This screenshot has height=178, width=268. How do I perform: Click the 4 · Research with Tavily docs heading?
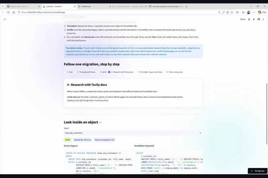87,85
